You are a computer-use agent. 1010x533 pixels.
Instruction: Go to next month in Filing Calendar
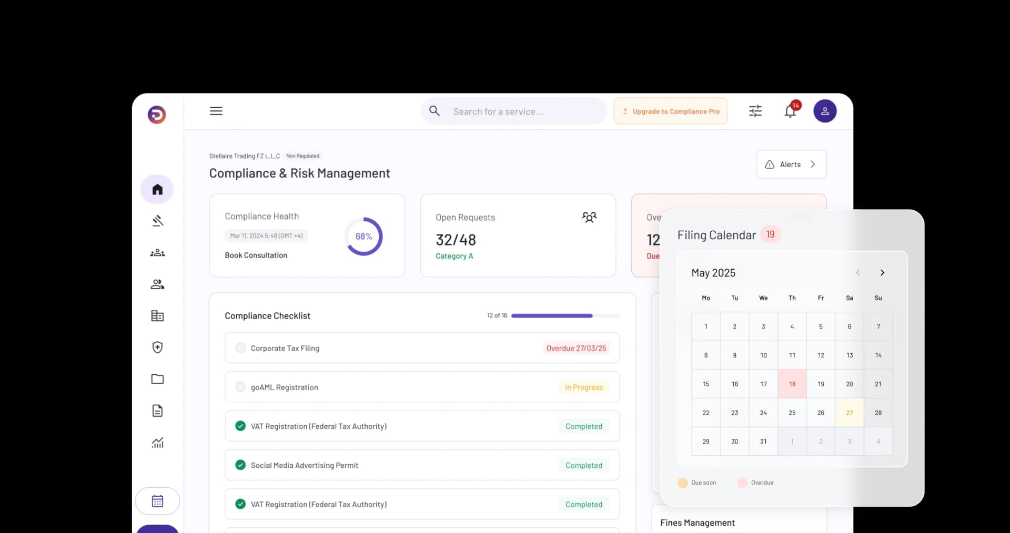coord(882,272)
